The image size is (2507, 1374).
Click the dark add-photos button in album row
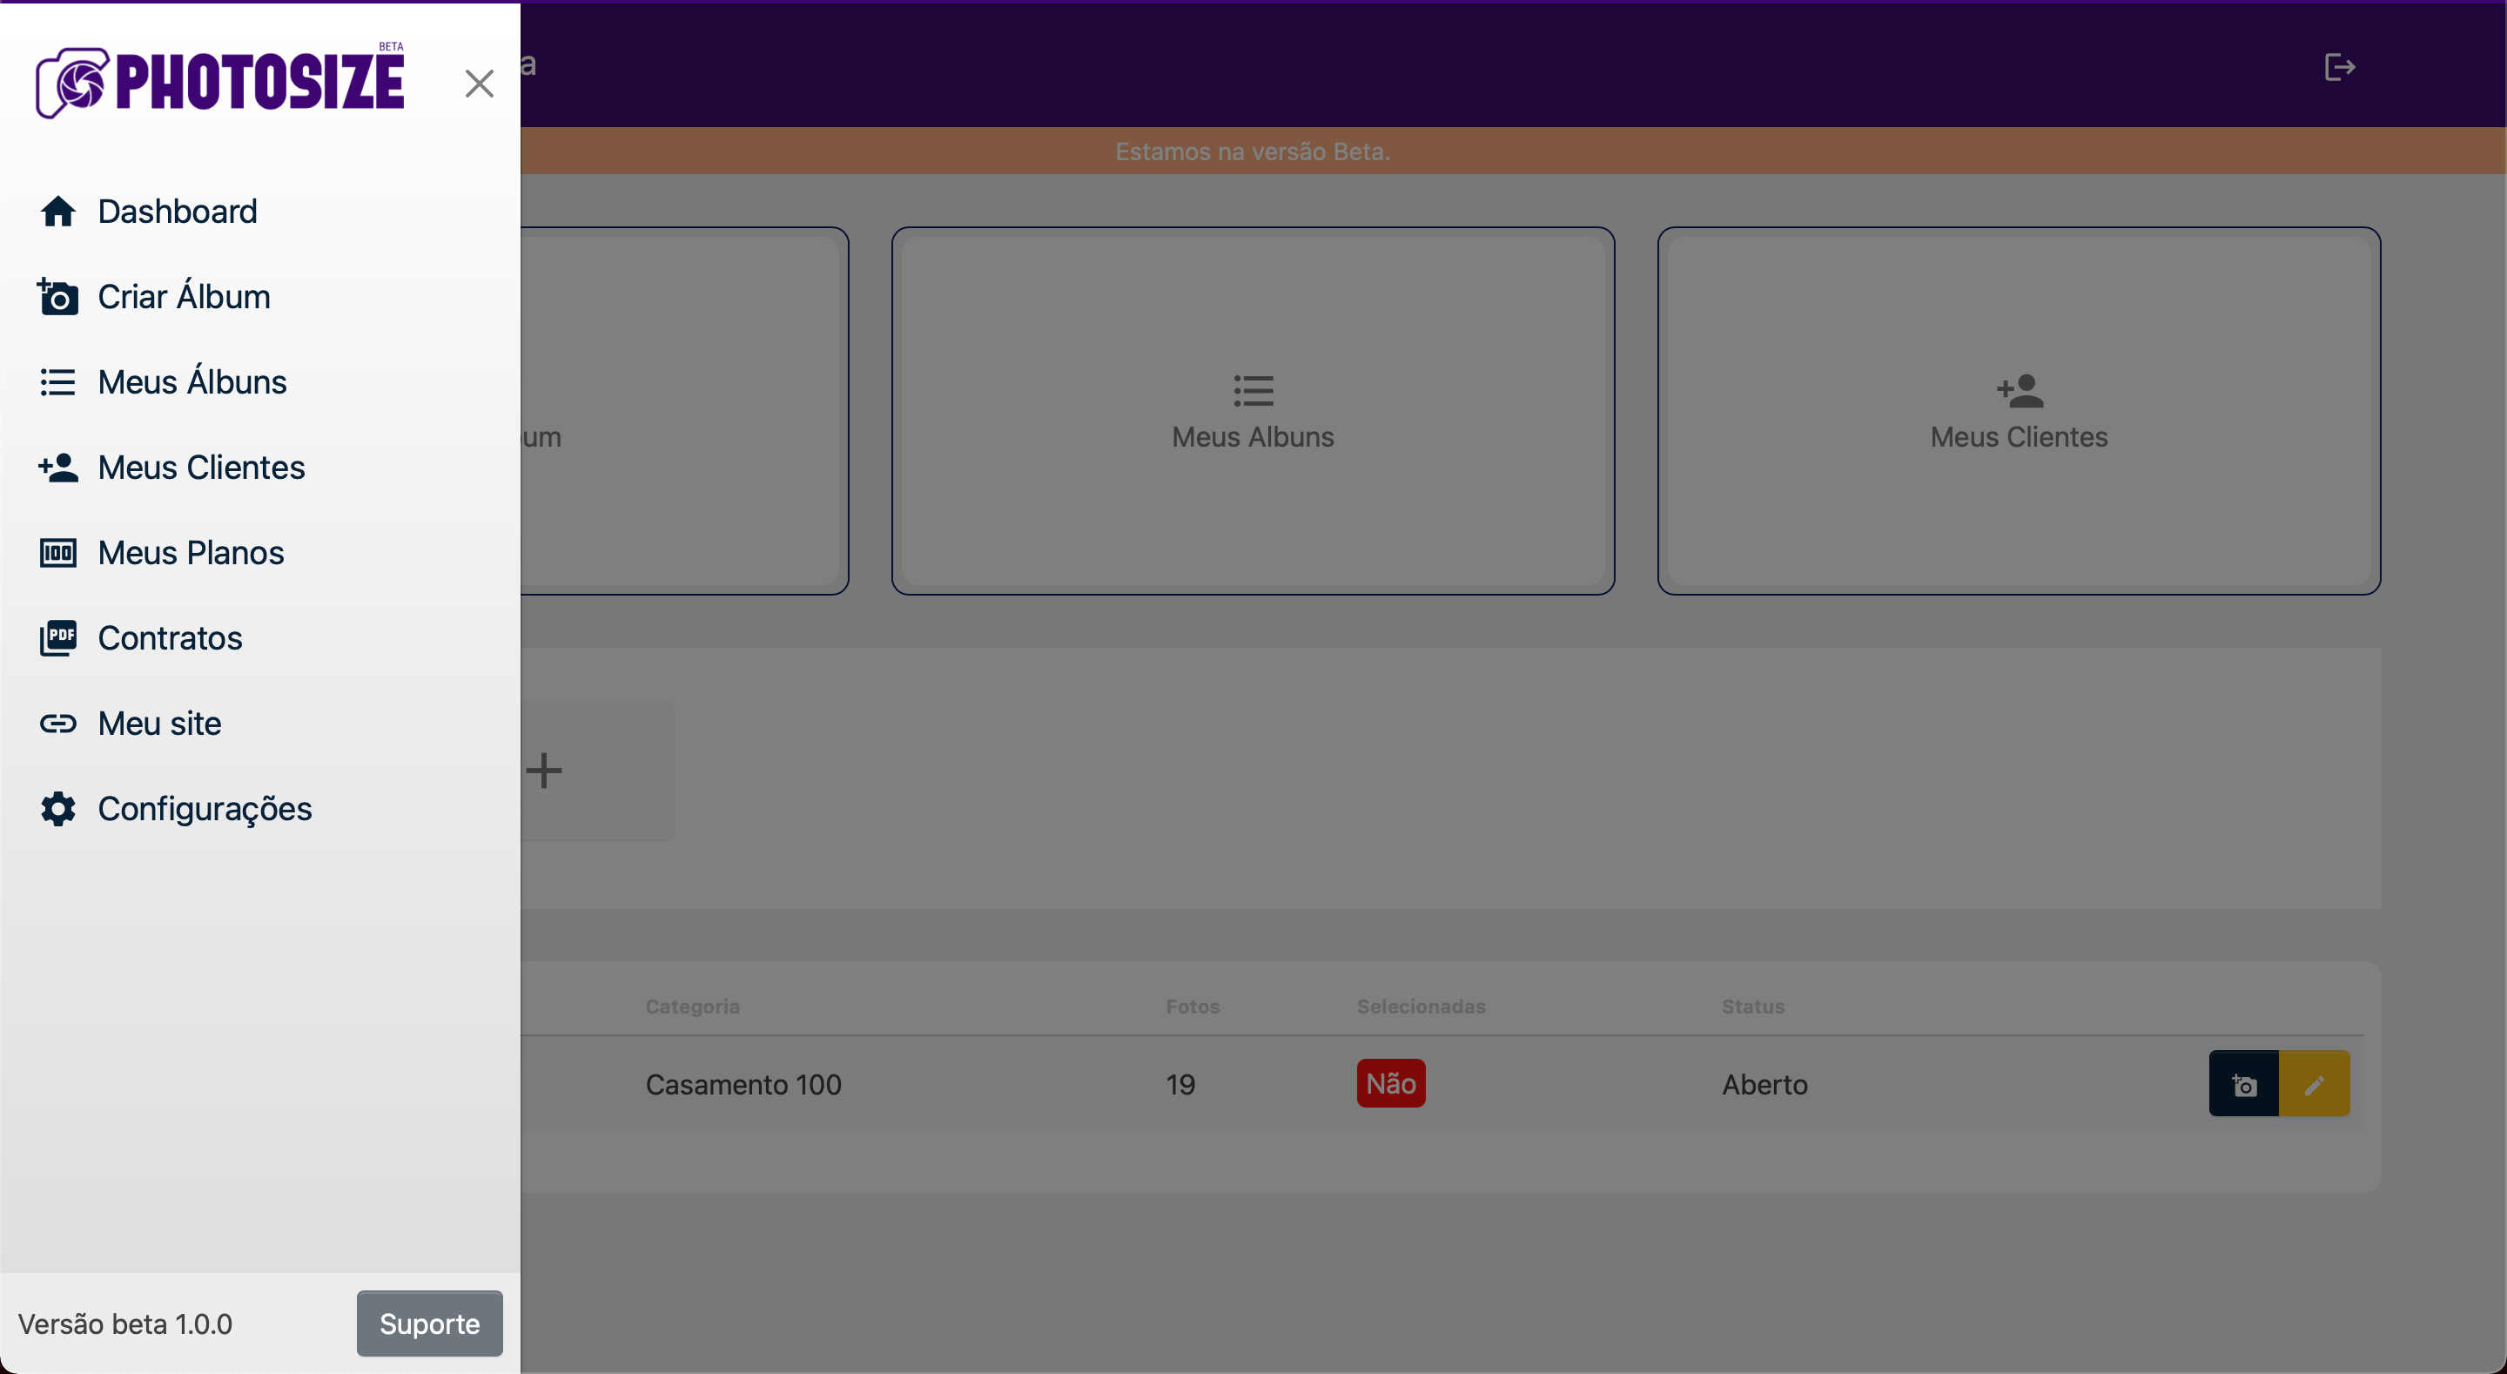click(x=2243, y=1084)
